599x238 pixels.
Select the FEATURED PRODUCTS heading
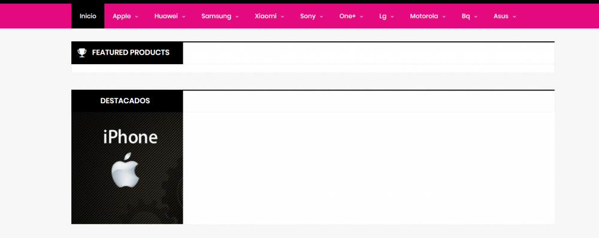point(131,52)
